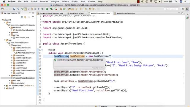
Task: Click Next Annotation toolbar icon
Action: pyautogui.click(x=81, y=9)
